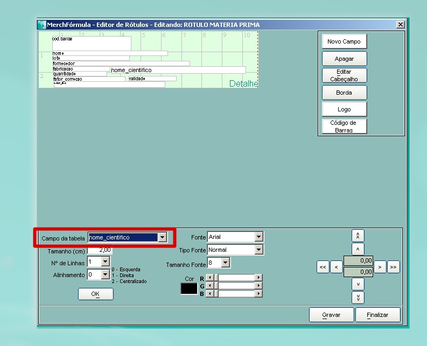Click the single-right arrow move button

click(x=380, y=266)
